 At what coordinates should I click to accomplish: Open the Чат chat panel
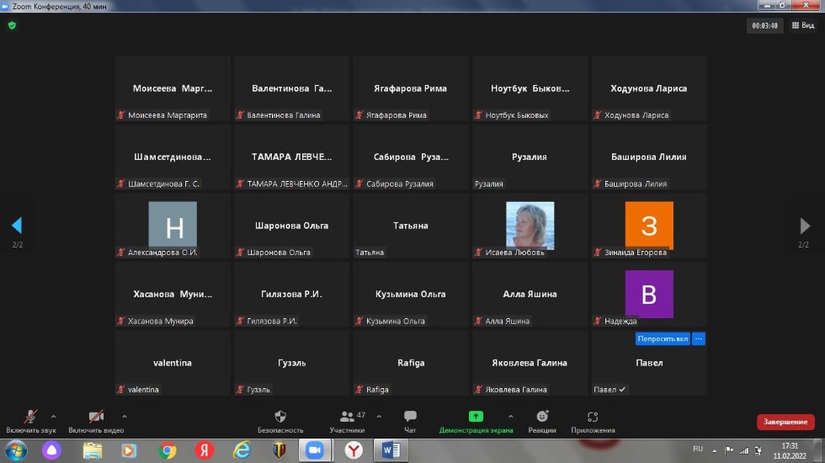pyautogui.click(x=410, y=417)
